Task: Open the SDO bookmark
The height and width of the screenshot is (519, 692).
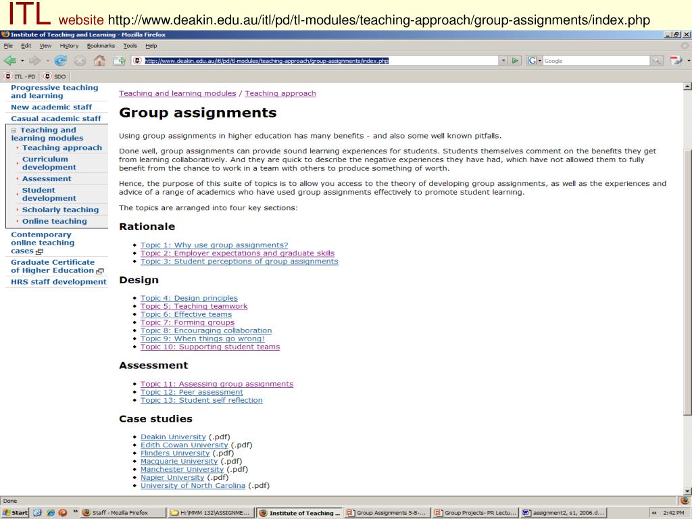Action: coord(55,76)
